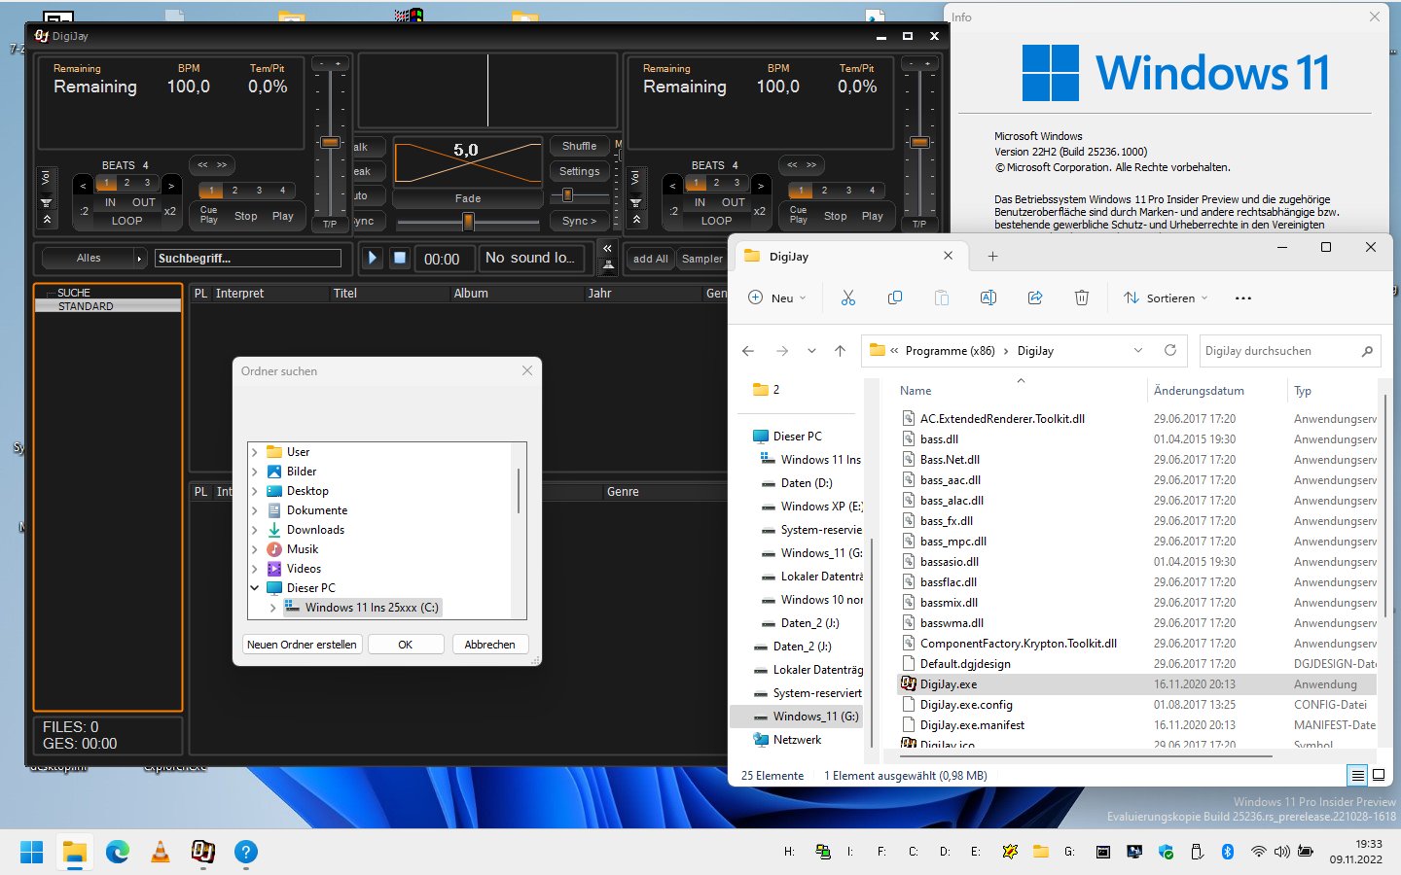Click the left deck pitch fader handle

pos(330,142)
